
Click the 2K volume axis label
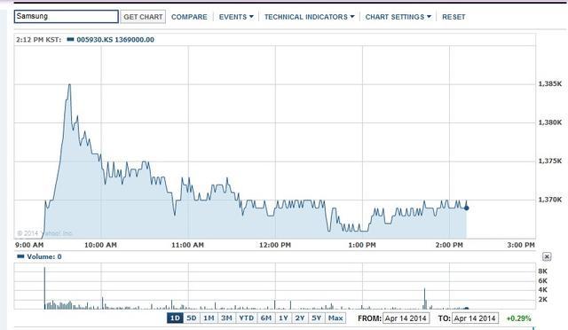(542, 299)
